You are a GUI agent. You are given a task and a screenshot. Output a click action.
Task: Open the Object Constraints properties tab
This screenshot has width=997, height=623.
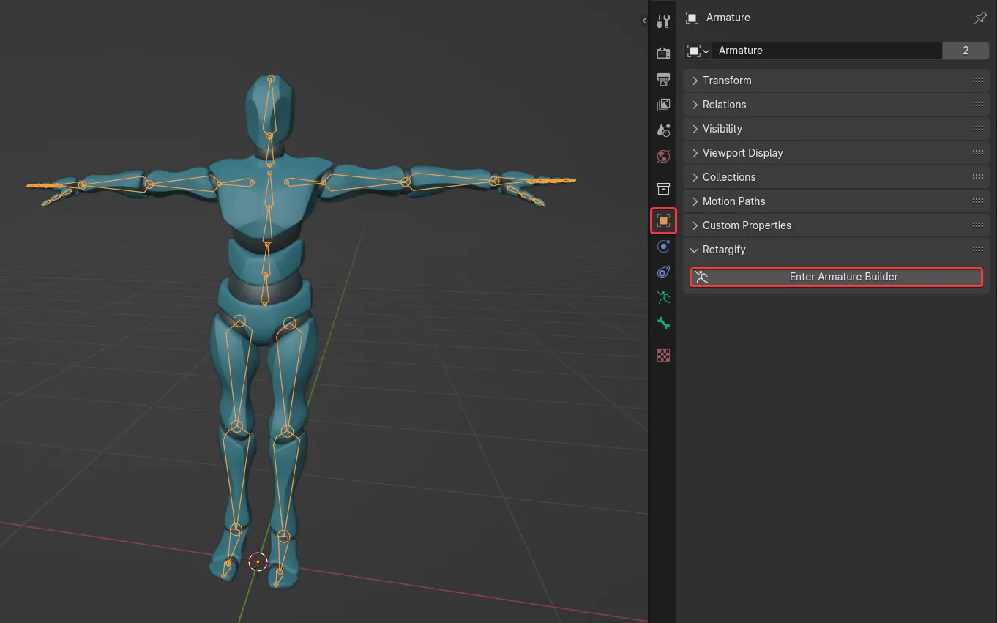pos(663,272)
